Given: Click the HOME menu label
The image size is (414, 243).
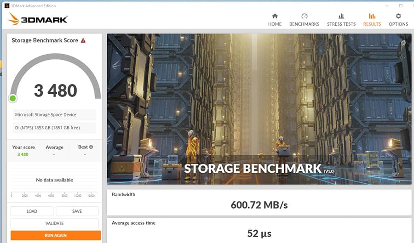Looking at the screenshot, I should (275, 24).
